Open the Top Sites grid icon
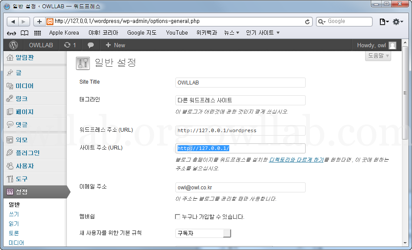Viewport: 412px width, 250px height. 38,33
